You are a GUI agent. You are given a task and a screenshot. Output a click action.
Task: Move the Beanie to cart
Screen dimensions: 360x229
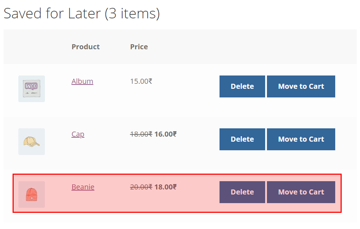(301, 192)
